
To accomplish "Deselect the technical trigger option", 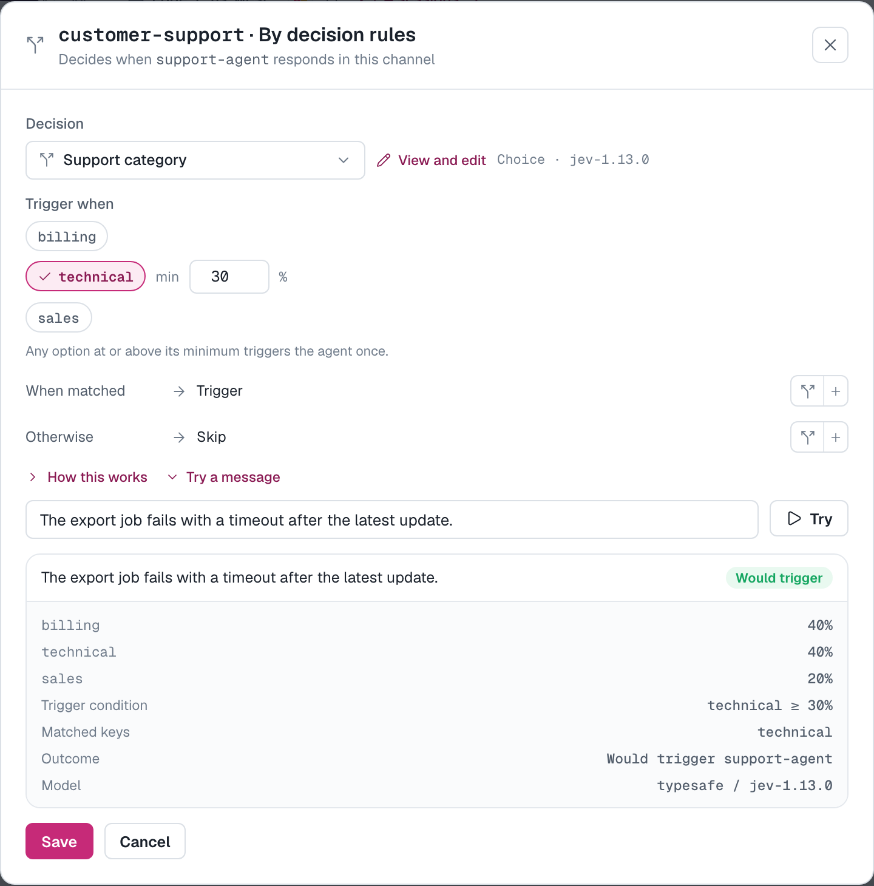I will point(86,276).
